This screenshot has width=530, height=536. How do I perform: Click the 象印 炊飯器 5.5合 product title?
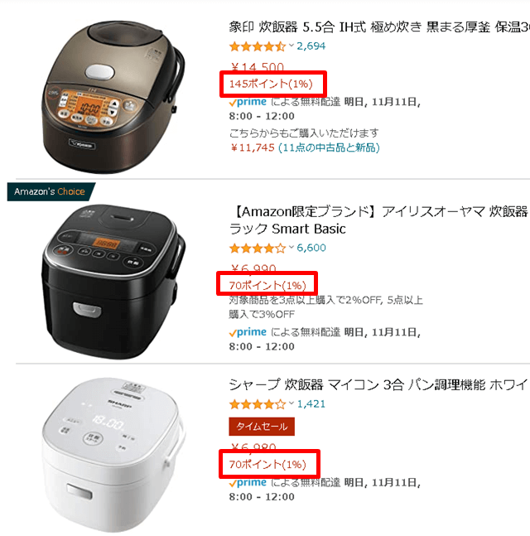[379, 27]
